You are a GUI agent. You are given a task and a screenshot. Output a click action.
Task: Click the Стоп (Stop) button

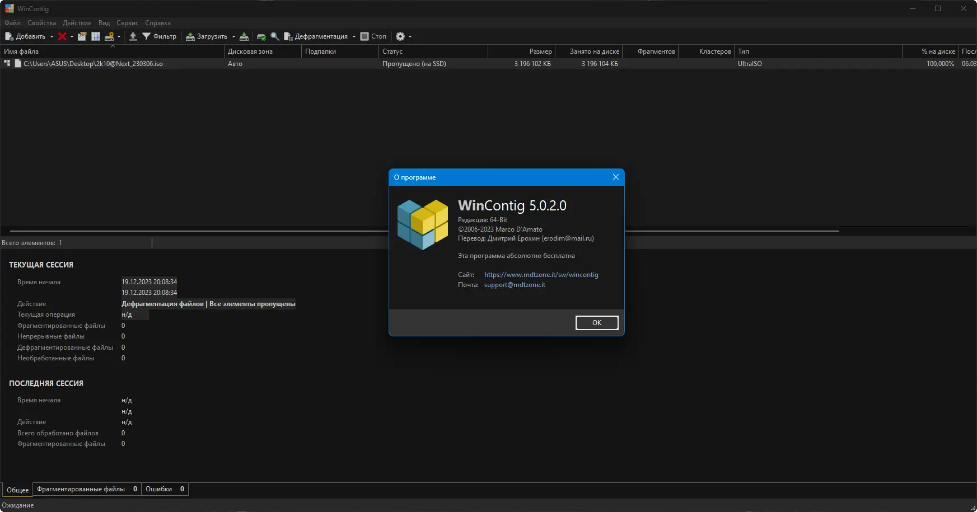373,36
